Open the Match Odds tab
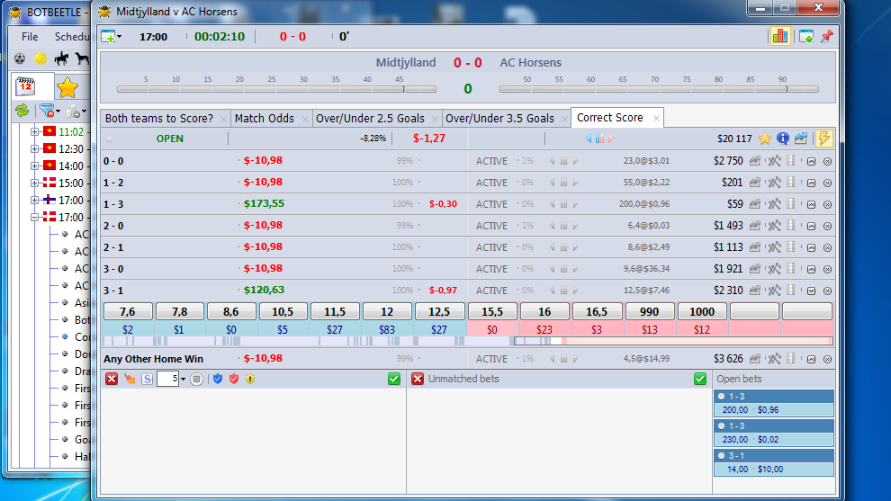Viewport: 891px width, 501px height. pos(265,118)
